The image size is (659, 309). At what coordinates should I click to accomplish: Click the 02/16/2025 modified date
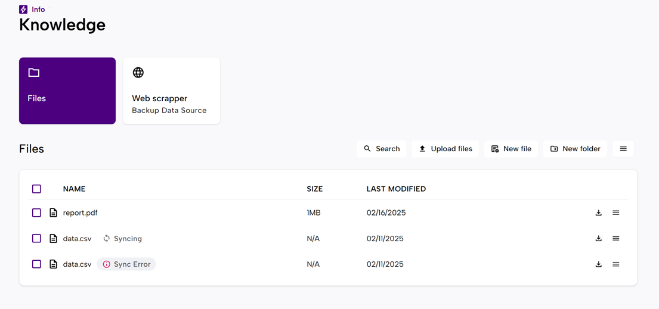click(386, 213)
